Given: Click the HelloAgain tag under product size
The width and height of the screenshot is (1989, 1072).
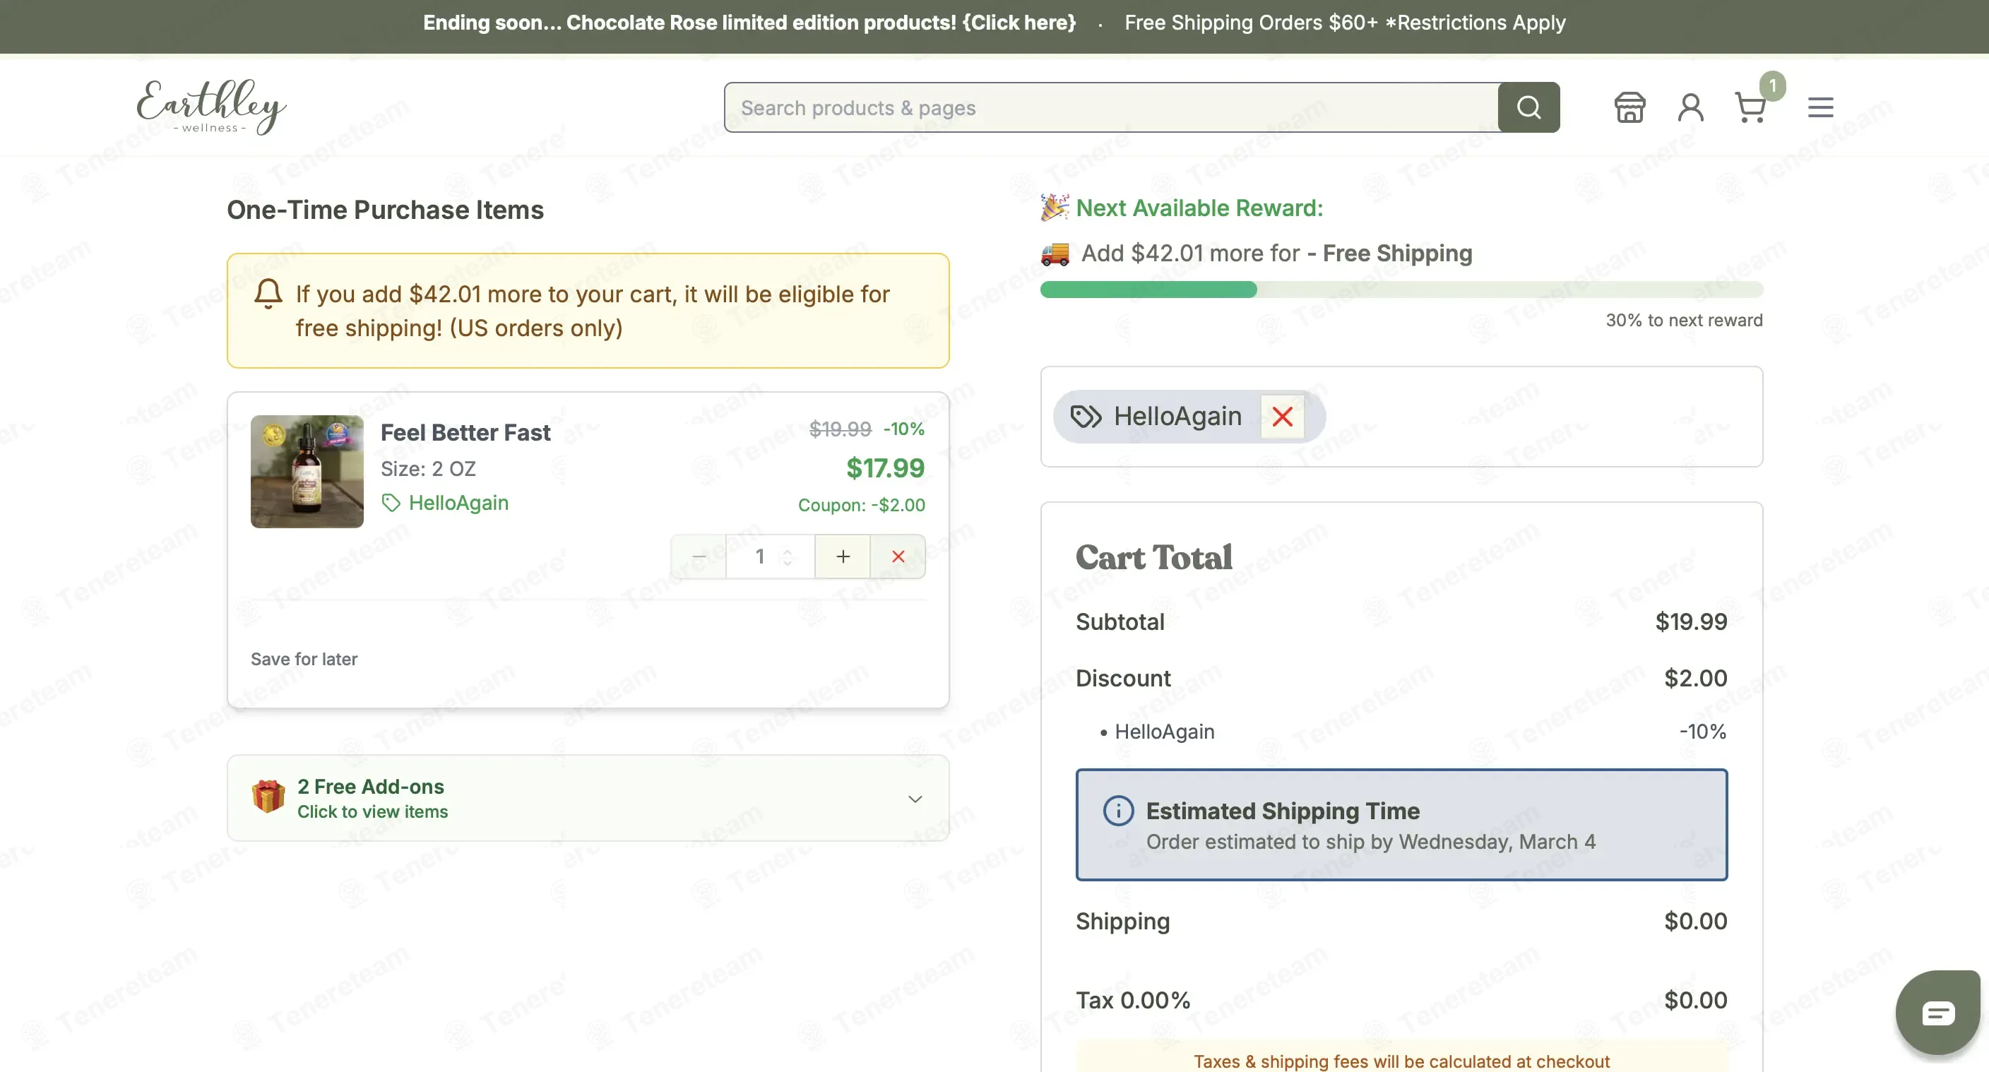Looking at the screenshot, I should coord(446,504).
